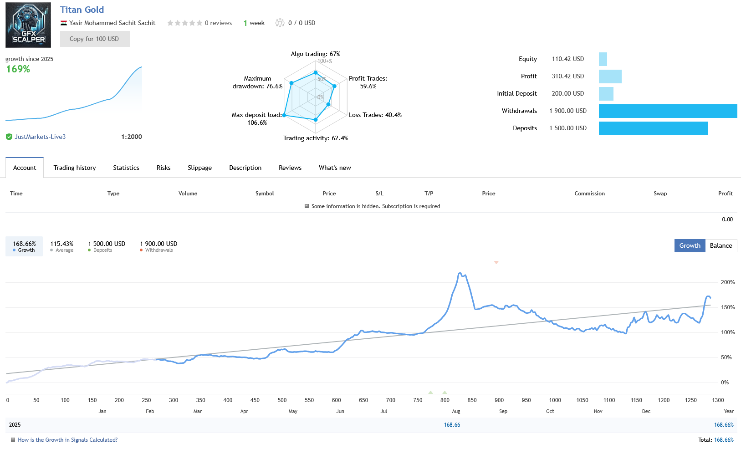Open the JustMarkets-Live3 broker link
This screenshot has height=449, width=741.
pyautogui.click(x=40, y=137)
